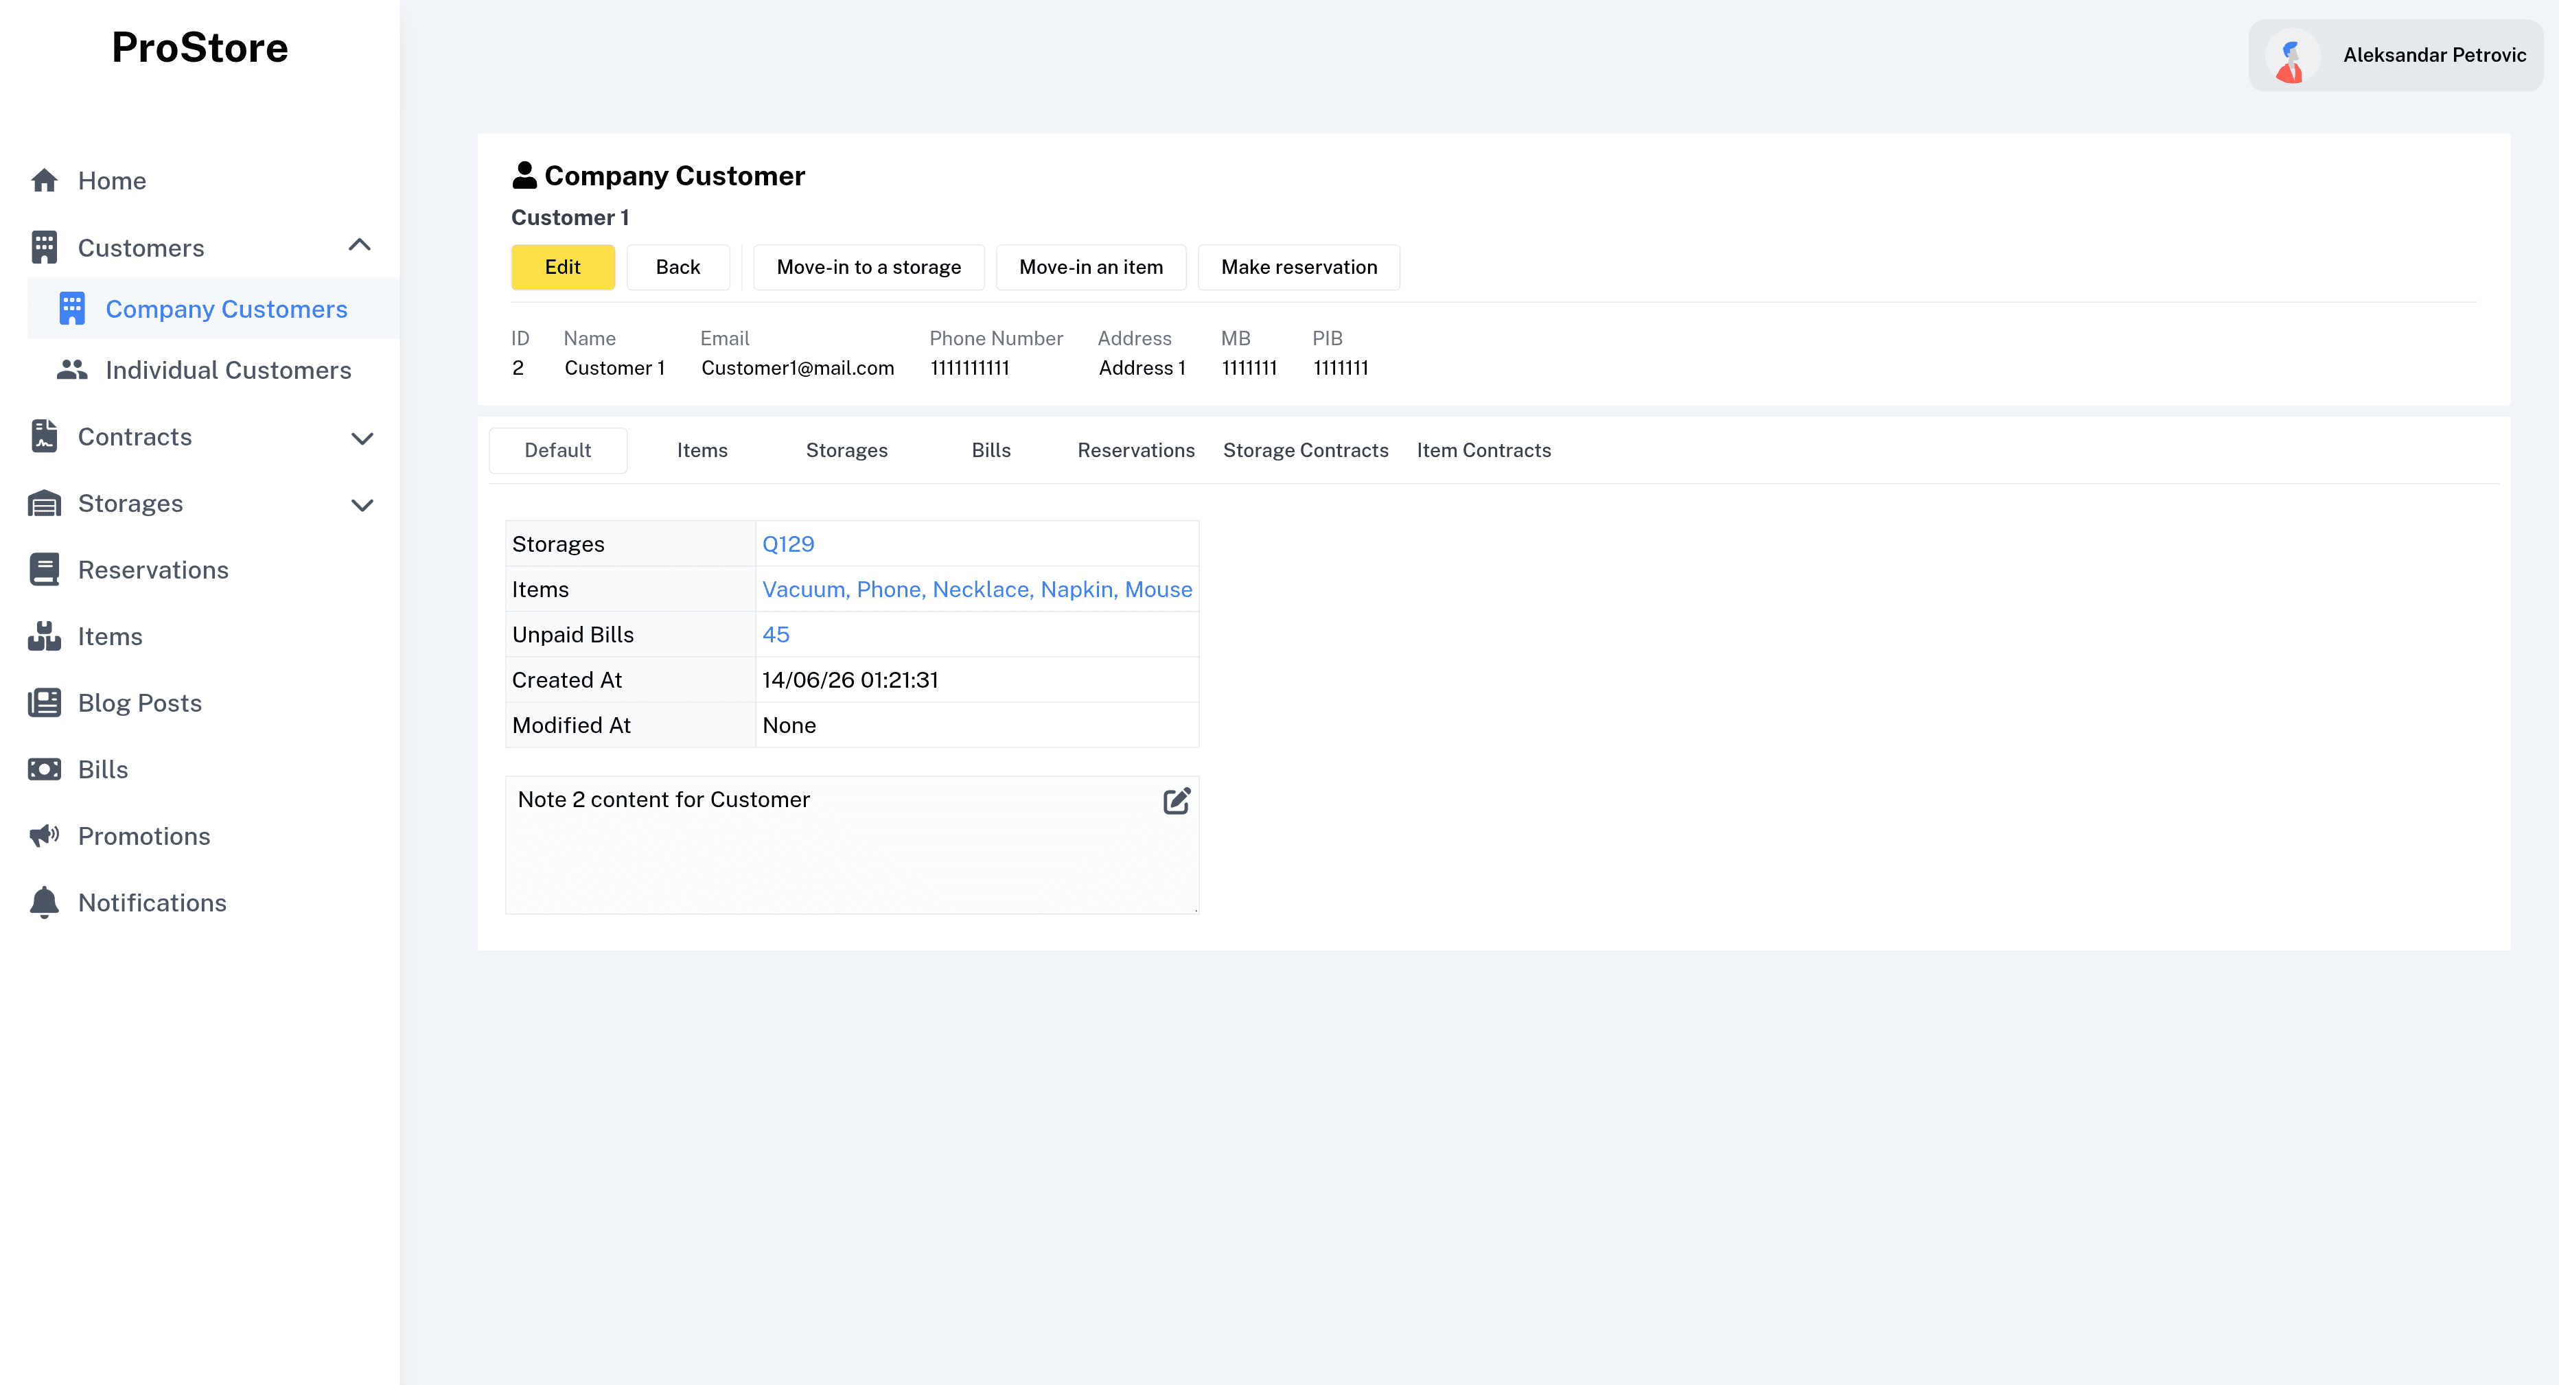Click the Company Customers blue building icon

pyautogui.click(x=71, y=309)
